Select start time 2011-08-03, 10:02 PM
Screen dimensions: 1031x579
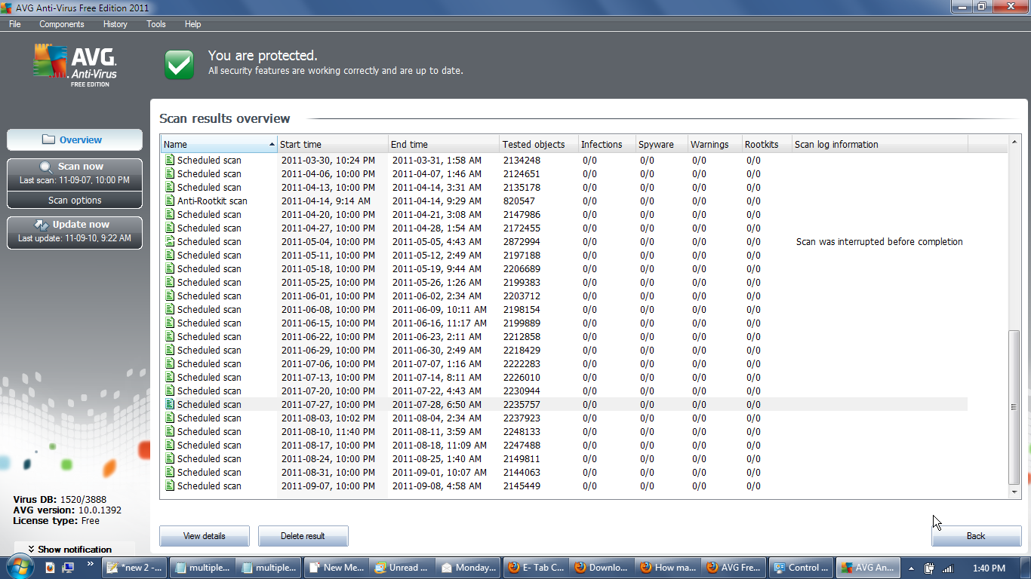pos(328,418)
